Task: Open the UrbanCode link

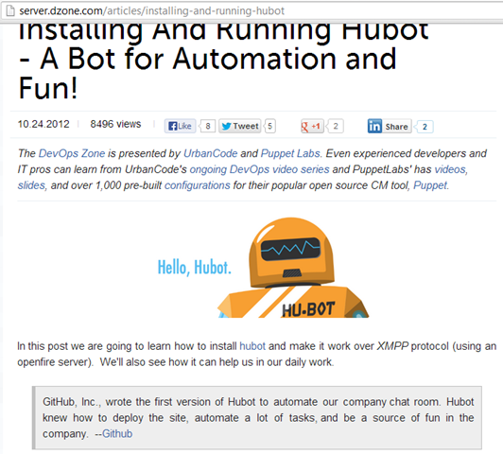Action: (x=211, y=153)
